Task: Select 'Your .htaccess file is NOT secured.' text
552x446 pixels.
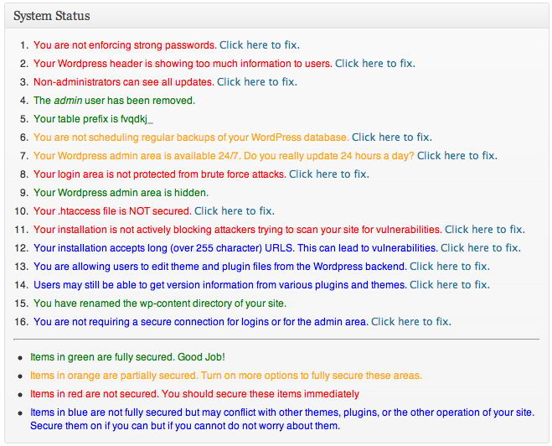Action: (112, 211)
